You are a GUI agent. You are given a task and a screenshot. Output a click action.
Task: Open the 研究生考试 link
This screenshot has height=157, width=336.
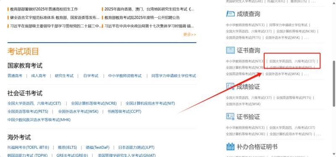tap(64, 76)
